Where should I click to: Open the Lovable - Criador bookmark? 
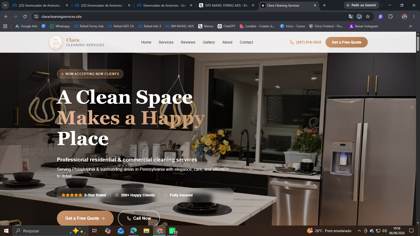pos(257,26)
